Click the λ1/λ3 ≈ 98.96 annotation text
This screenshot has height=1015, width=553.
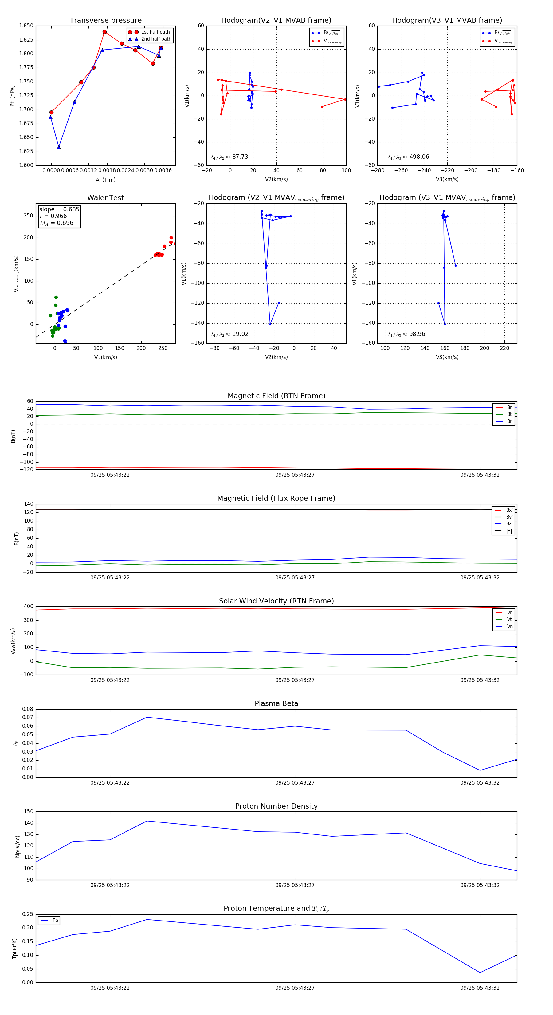tap(406, 334)
